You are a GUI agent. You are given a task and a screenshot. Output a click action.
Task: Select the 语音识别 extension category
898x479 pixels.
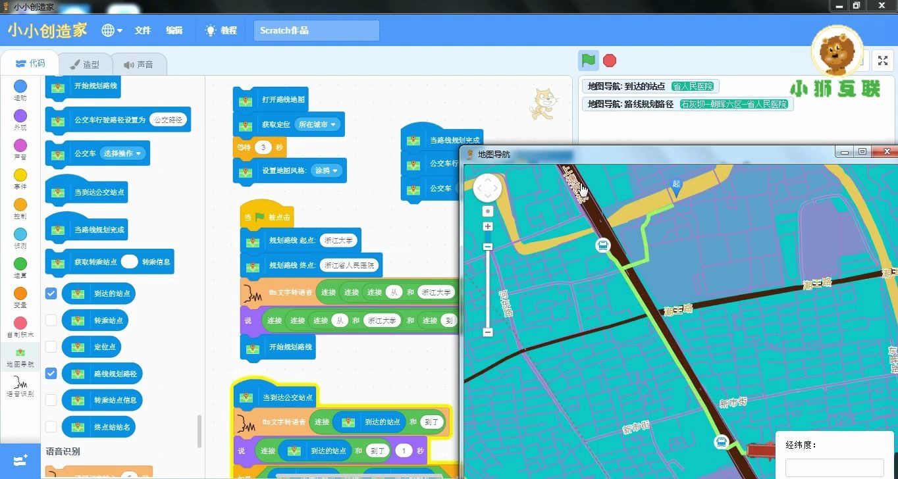tap(20, 387)
